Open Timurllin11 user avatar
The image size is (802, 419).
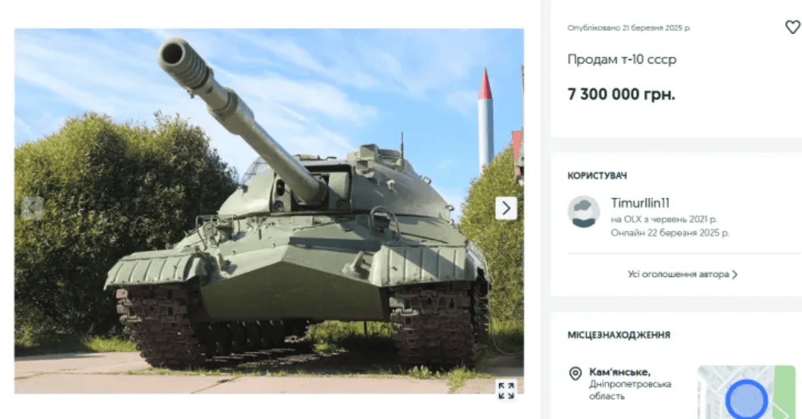[583, 212]
